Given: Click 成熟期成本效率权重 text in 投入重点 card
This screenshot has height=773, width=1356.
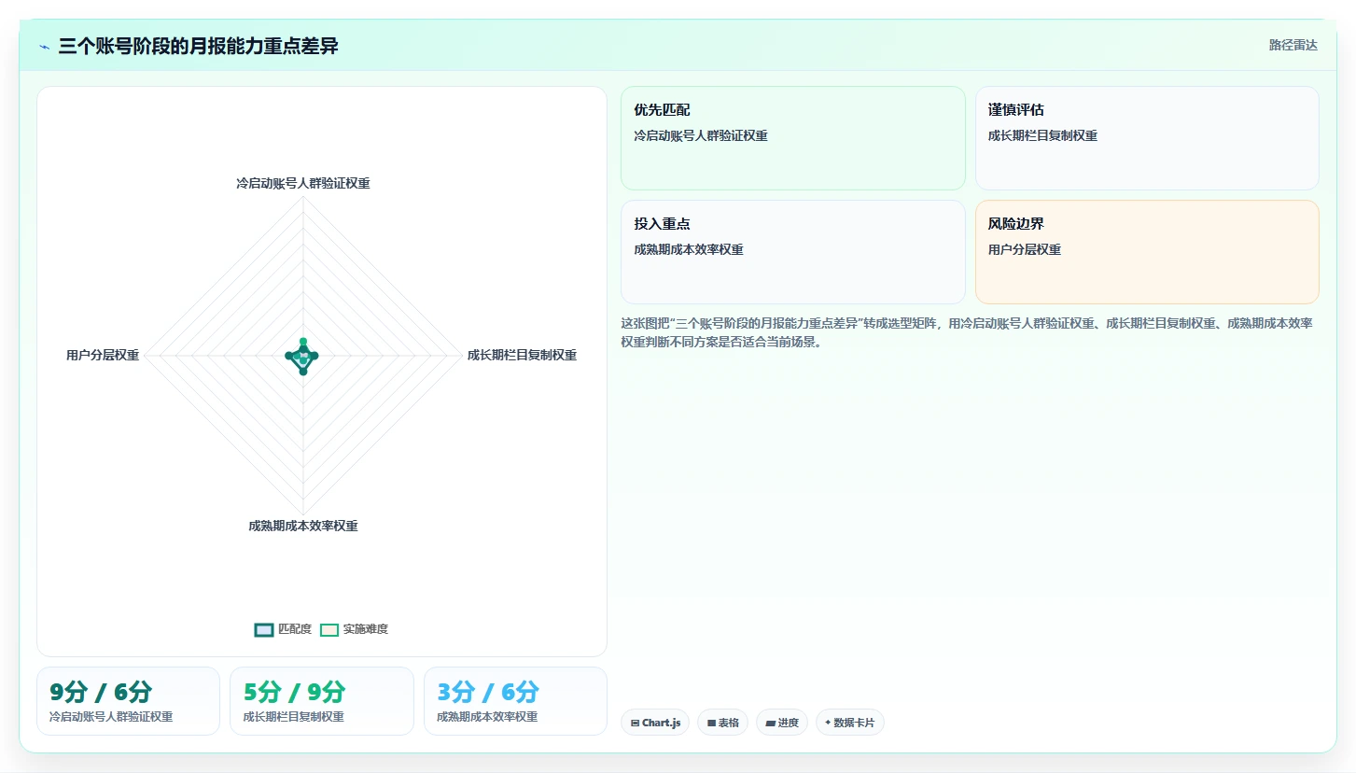Looking at the screenshot, I should [689, 249].
